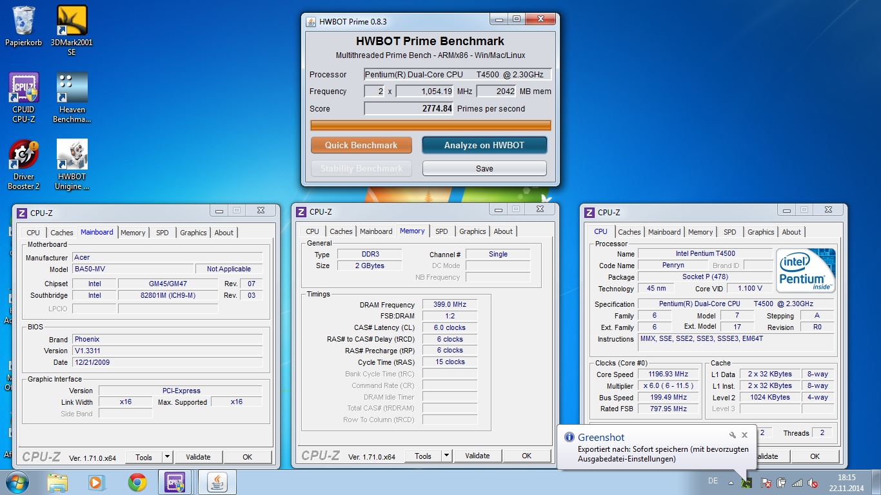Click the Processor field in HWBOT Prime
Screen dimensions: 881x495
[458, 75]
